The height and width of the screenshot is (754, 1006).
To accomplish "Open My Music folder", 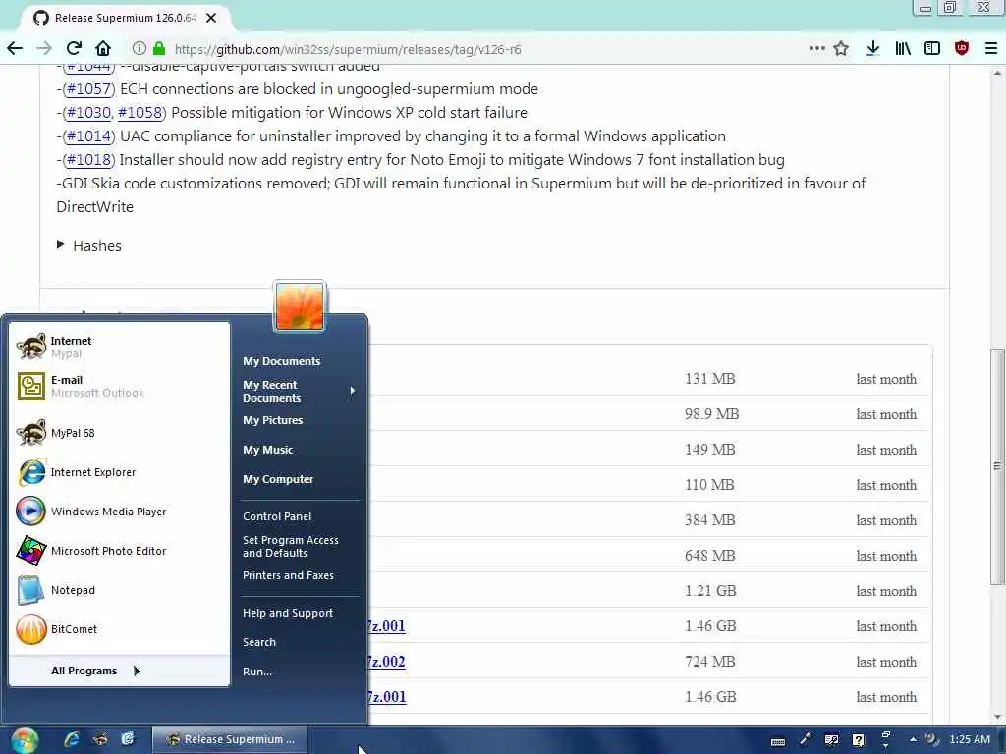I will [x=267, y=450].
